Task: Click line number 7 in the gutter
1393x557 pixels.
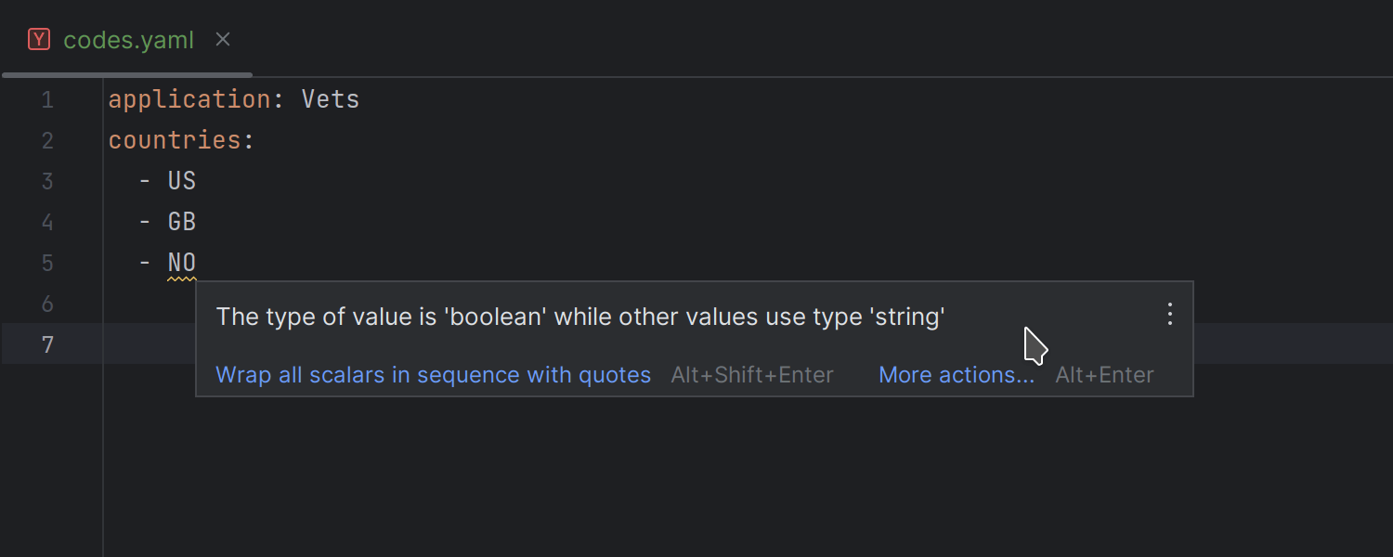Action: (x=47, y=344)
